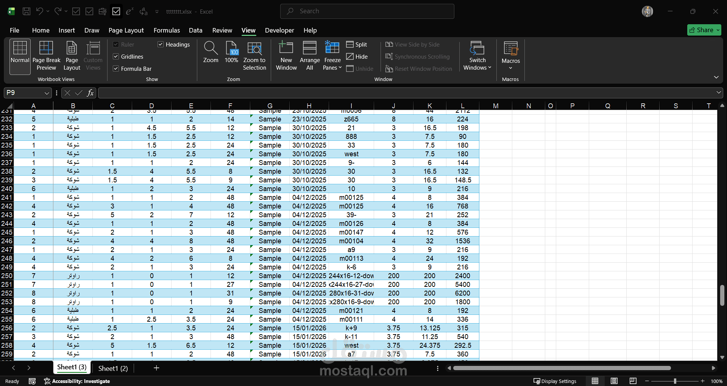The height and width of the screenshot is (386, 727).
Task: Click the Insert Function fx icon
Action: 90,93
